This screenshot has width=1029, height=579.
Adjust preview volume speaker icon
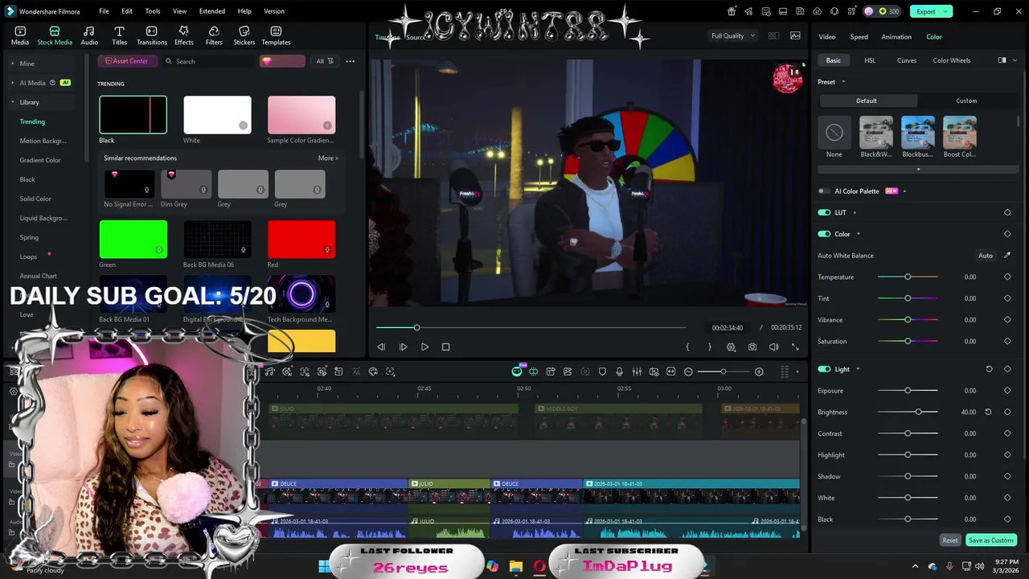(773, 347)
